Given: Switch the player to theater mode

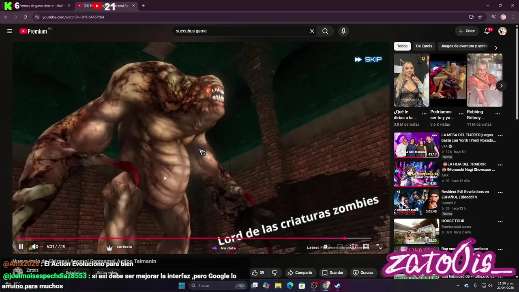Looking at the screenshot, I should (x=366, y=246).
